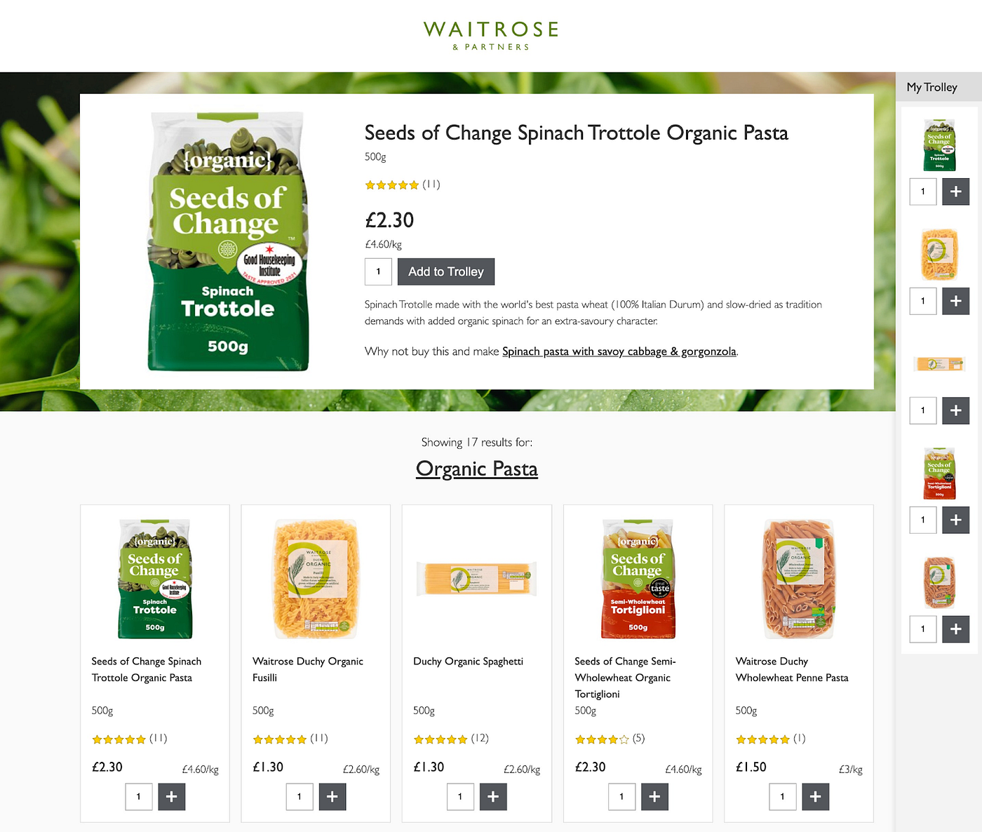Open Spinach pasta with savoy cabbage recipe link
The height and width of the screenshot is (832, 982).
pyautogui.click(x=619, y=351)
